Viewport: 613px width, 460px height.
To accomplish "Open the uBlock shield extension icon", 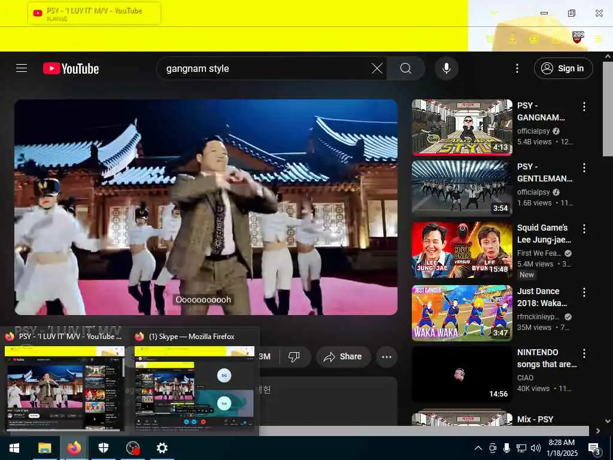I will (578, 38).
